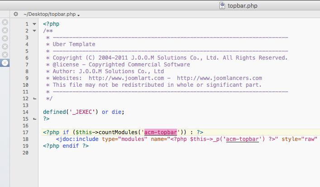Click line number 20 in the gutter
This screenshot has width=320, height=187.
point(25,153)
